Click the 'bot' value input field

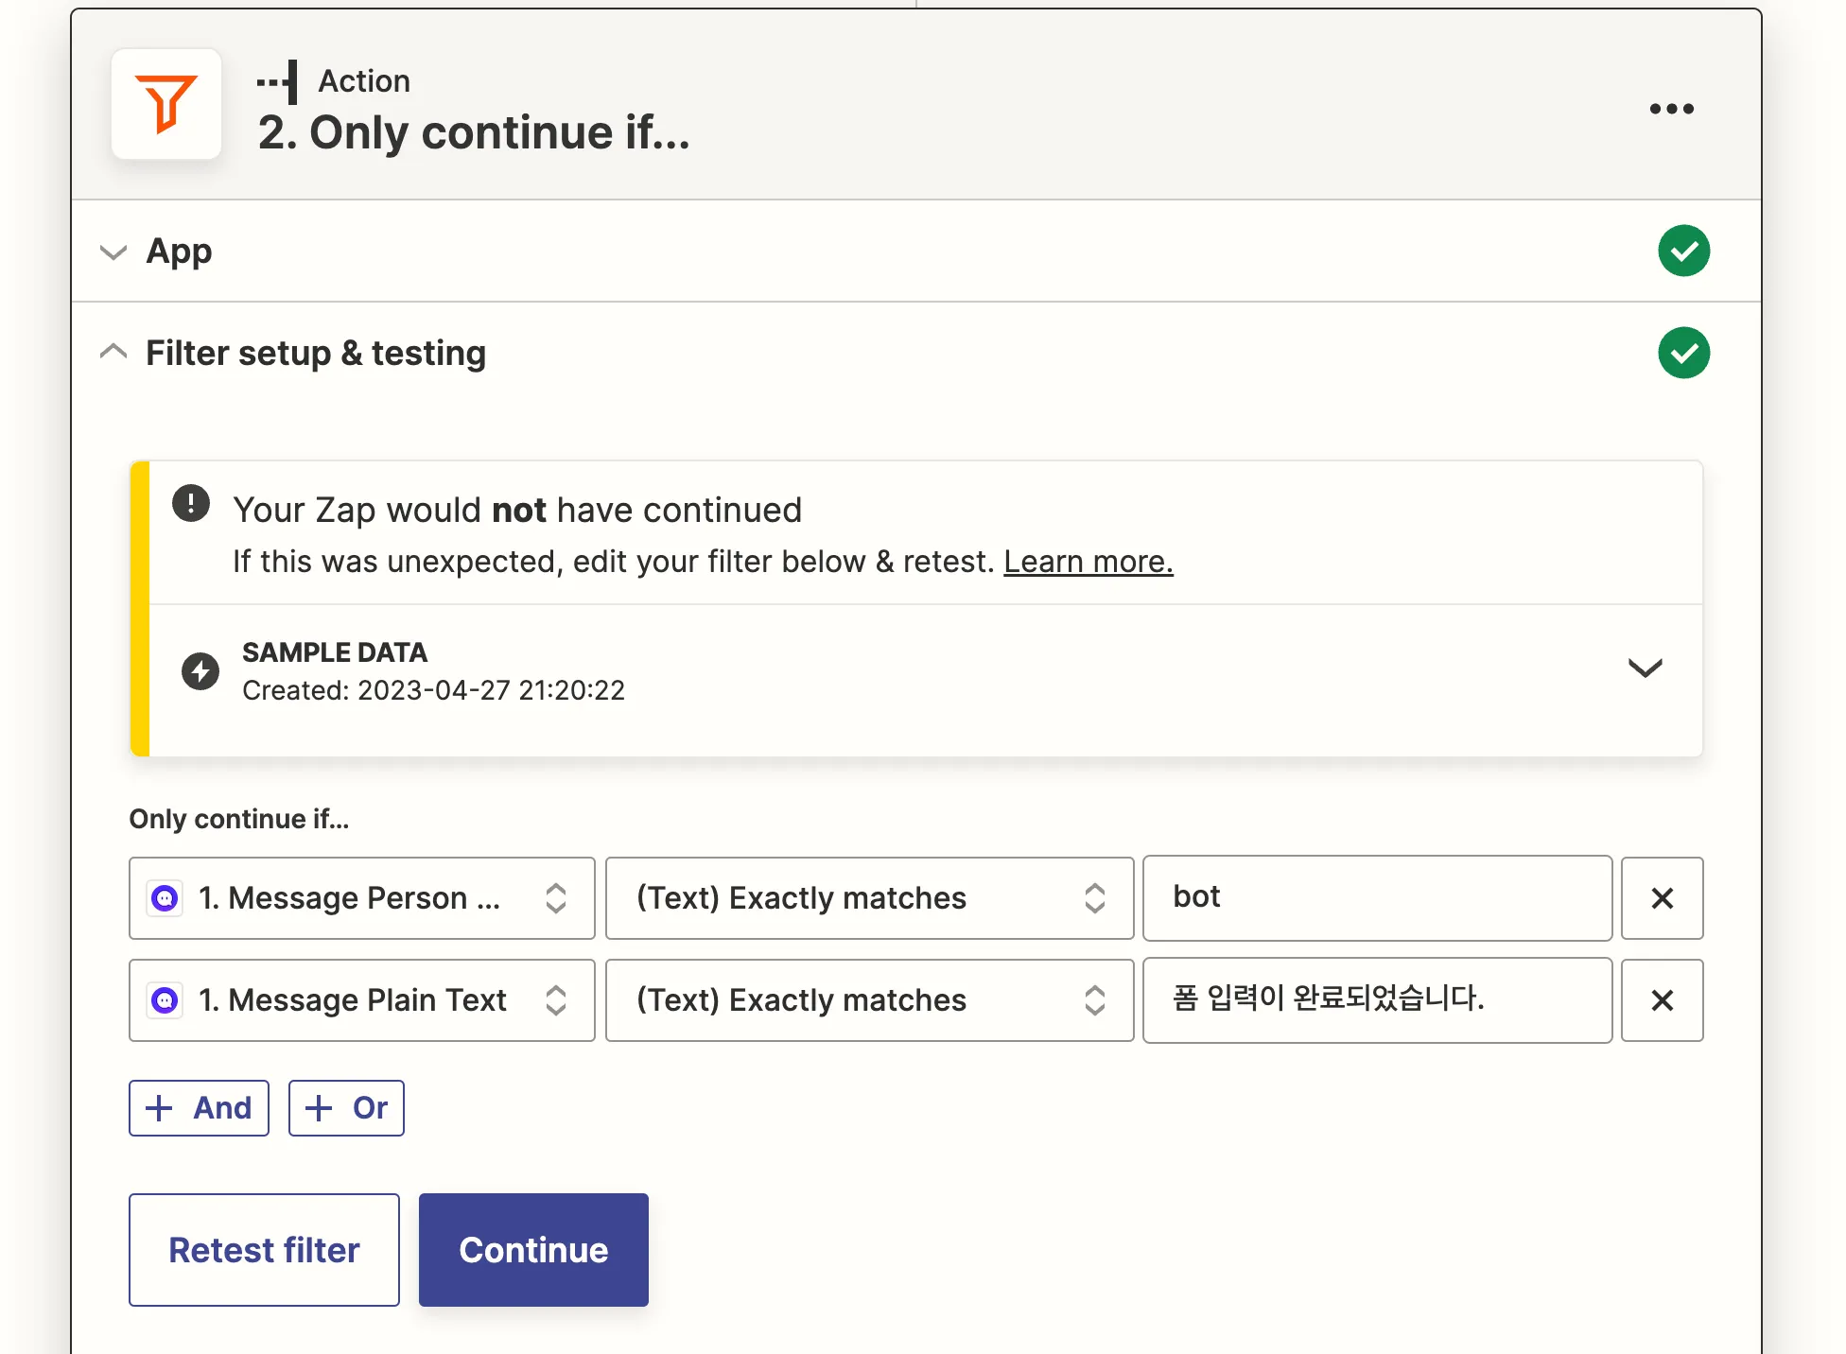pyautogui.click(x=1376, y=898)
